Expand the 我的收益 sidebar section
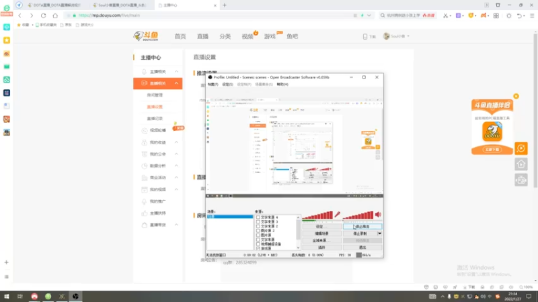 [x=176, y=142]
